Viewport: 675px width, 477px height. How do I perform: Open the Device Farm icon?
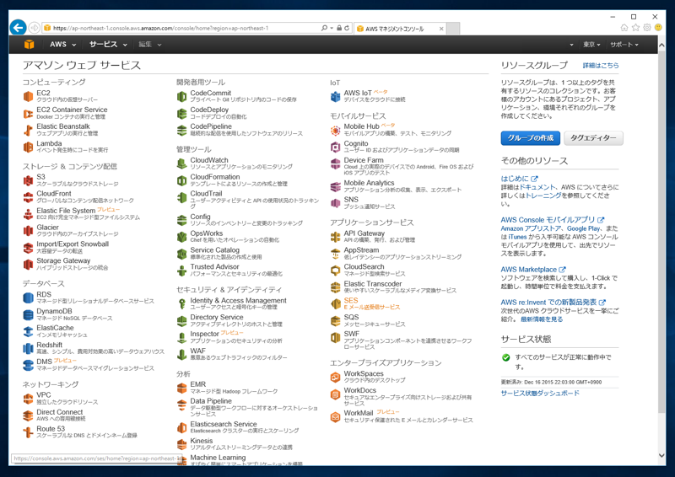[x=335, y=163]
